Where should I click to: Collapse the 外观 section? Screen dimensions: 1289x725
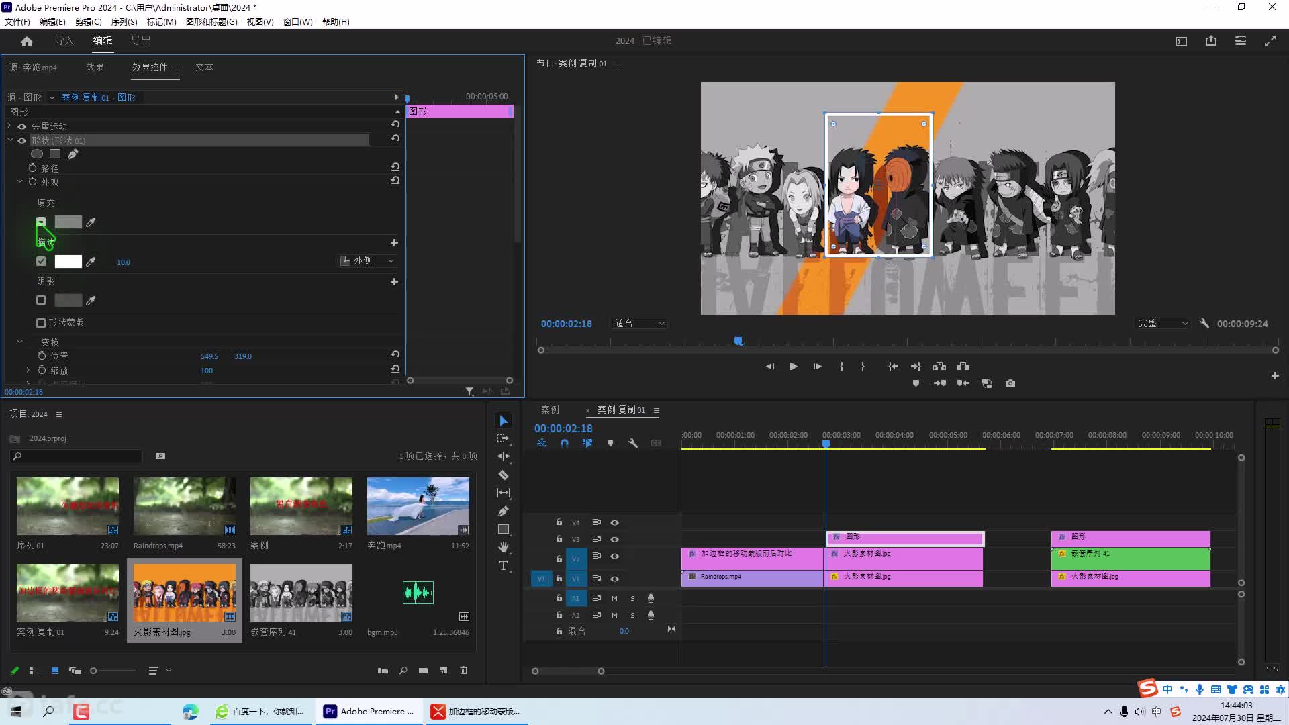(x=19, y=181)
